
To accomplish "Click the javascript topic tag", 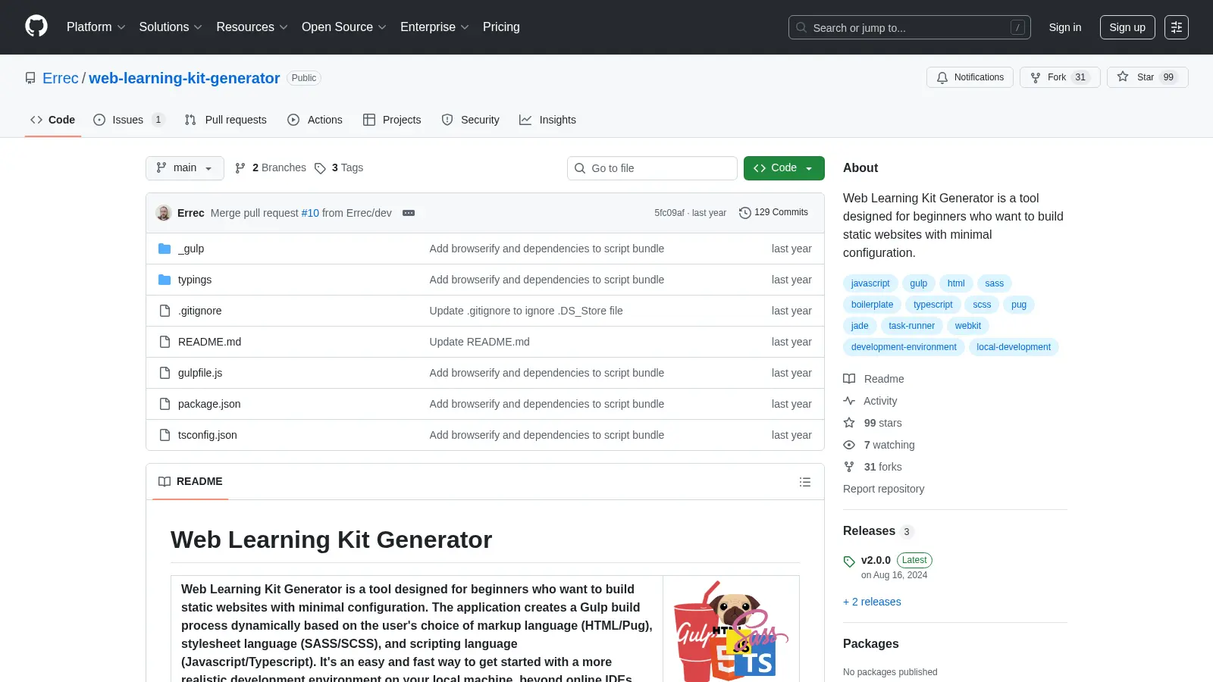I will click(870, 283).
